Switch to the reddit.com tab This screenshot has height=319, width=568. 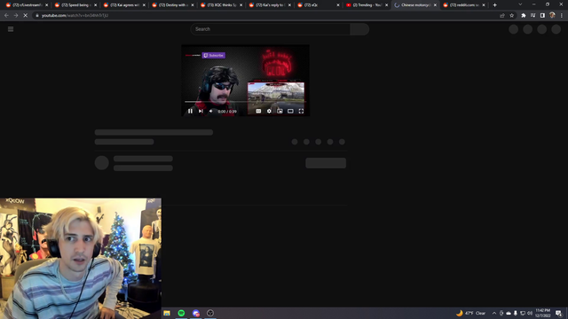[x=463, y=5]
